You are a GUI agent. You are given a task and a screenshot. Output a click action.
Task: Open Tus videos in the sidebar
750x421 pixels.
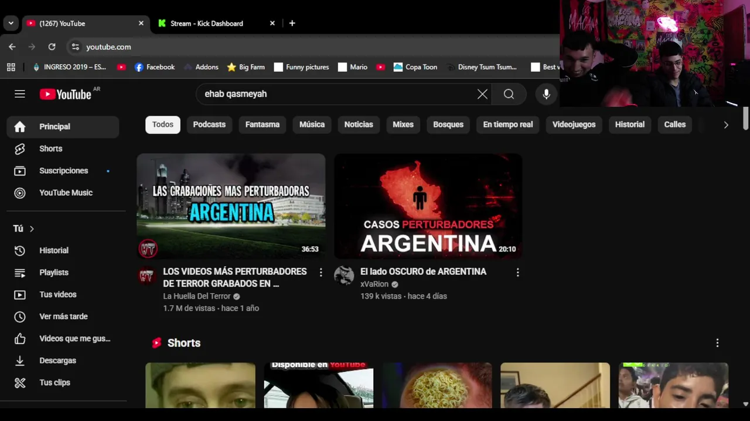63,295
